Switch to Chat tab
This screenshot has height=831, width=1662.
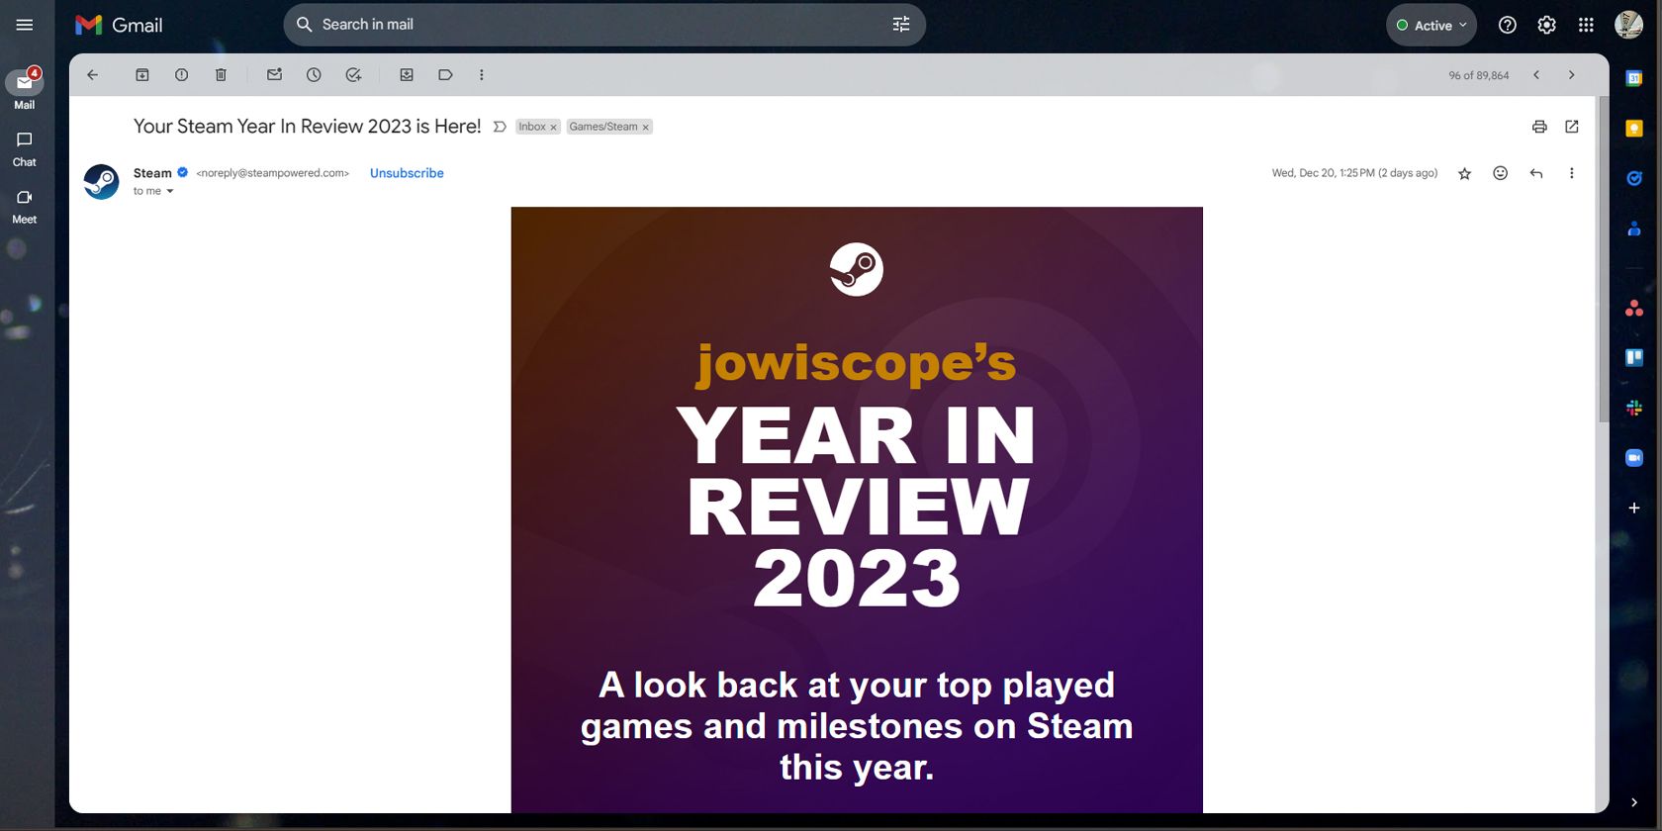pos(25,148)
